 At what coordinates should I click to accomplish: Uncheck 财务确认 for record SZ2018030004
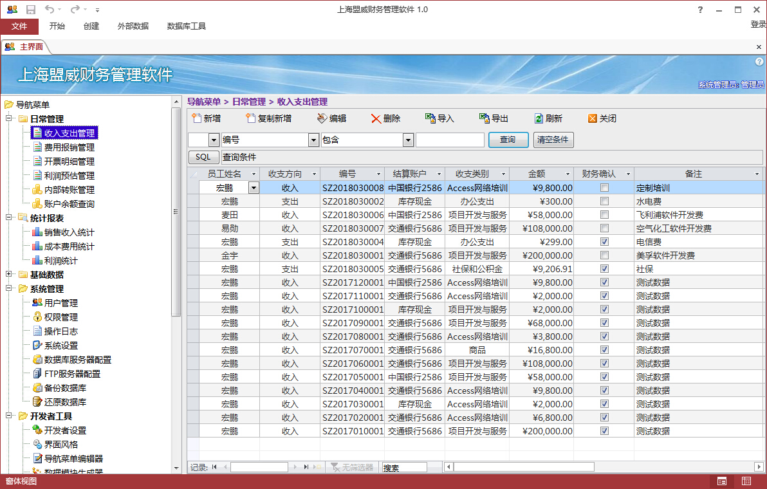click(603, 241)
